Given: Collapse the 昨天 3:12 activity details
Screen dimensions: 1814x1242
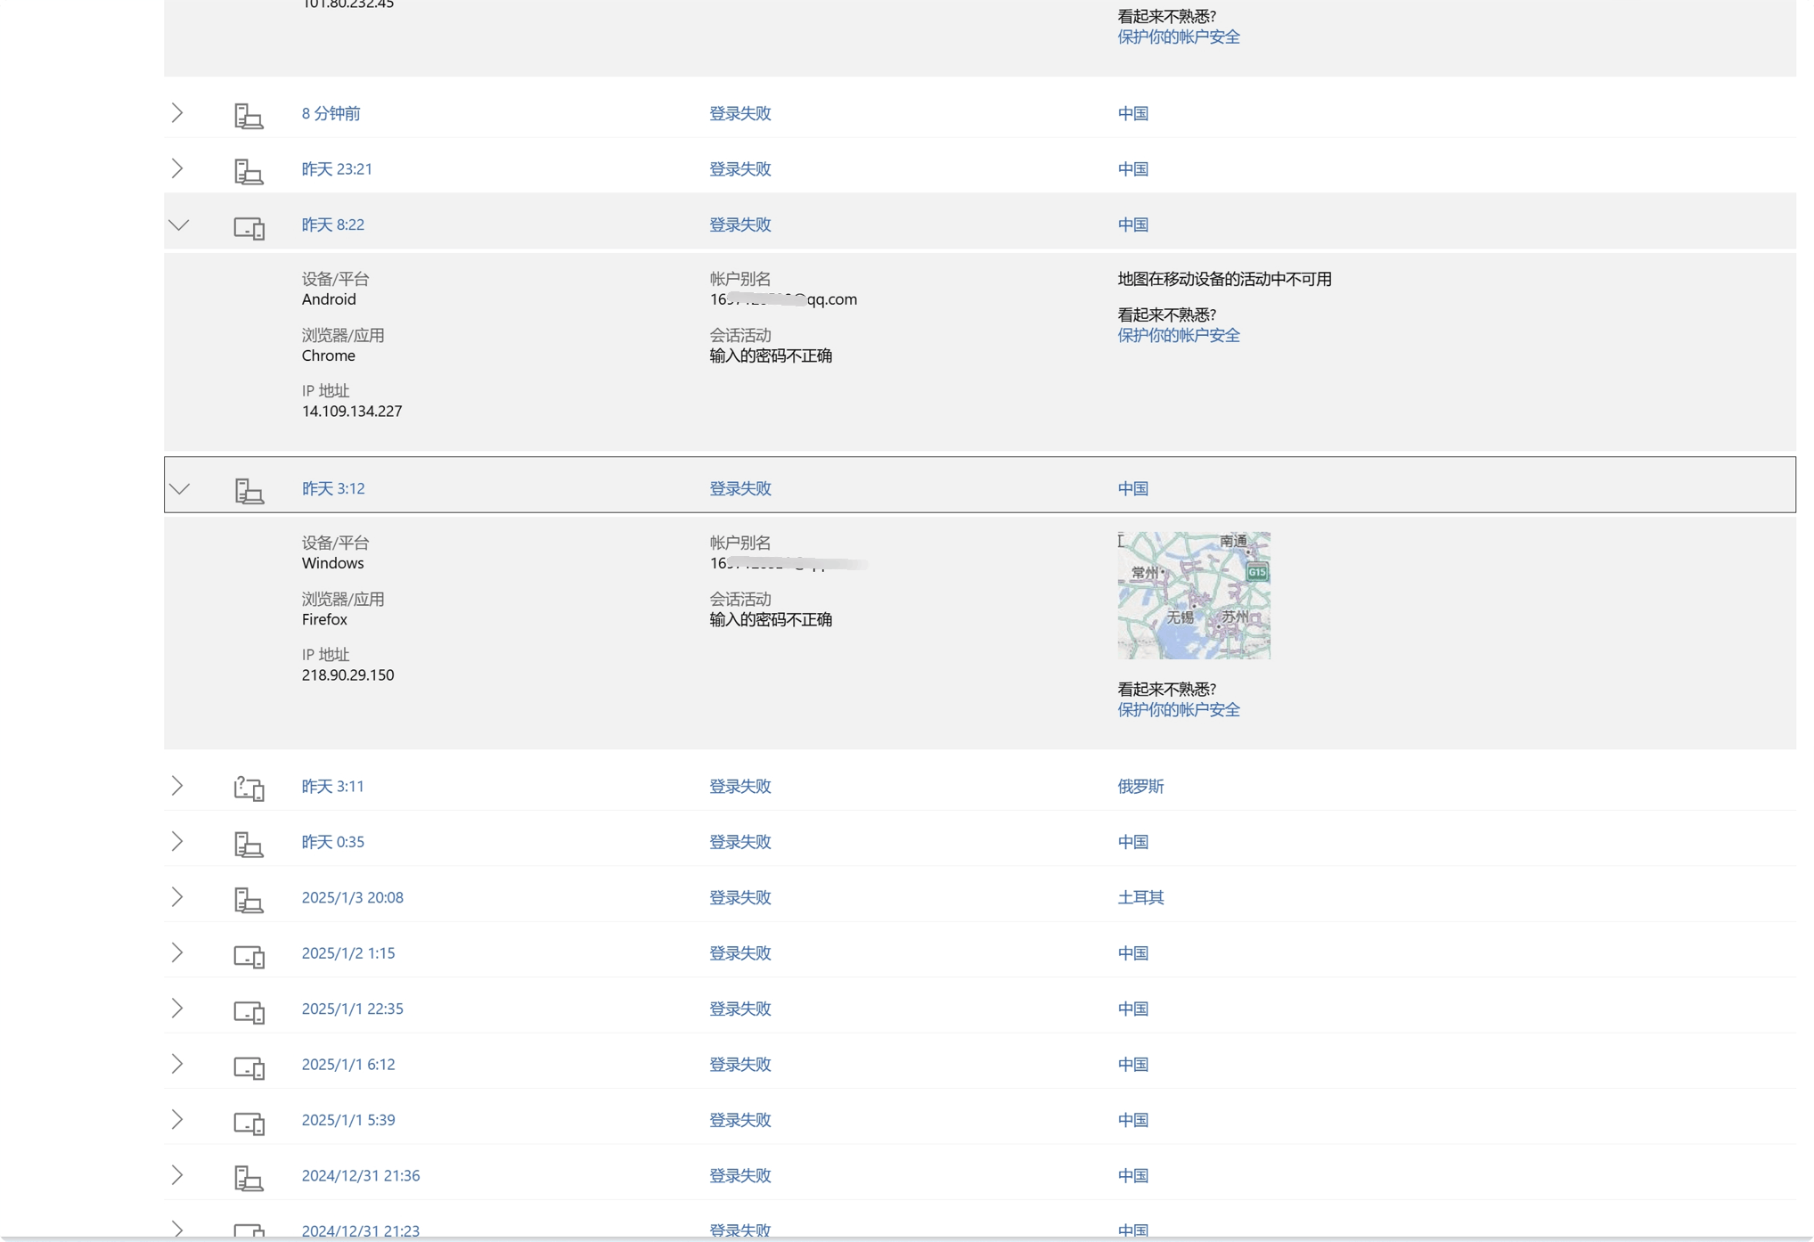Looking at the screenshot, I should coord(180,488).
